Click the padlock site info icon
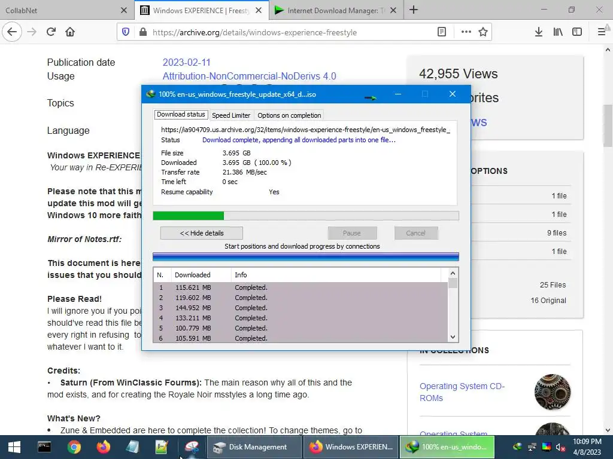This screenshot has height=459, width=613. pos(143,32)
